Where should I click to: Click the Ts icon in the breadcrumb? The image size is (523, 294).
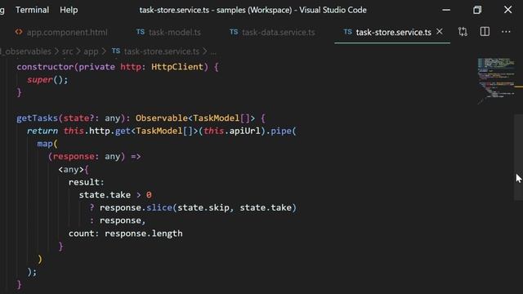(x=116, y=51)
